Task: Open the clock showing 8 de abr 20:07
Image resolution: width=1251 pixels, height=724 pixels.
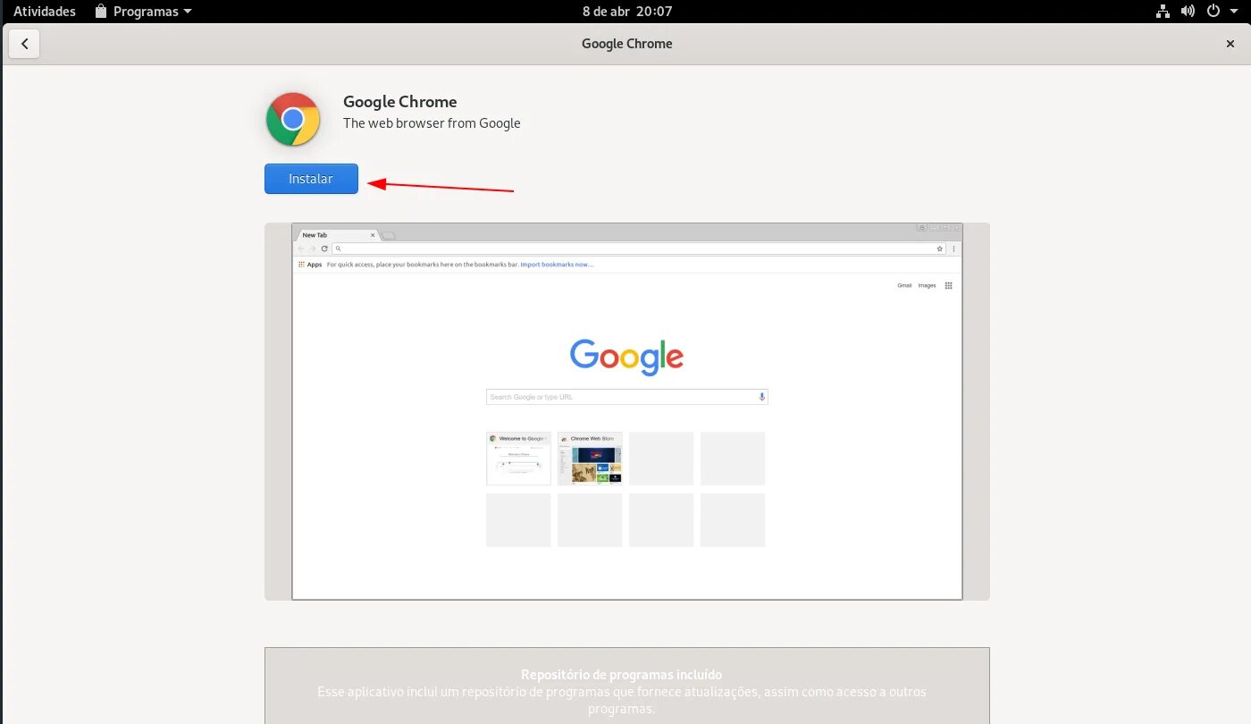Action: [627, 12]
